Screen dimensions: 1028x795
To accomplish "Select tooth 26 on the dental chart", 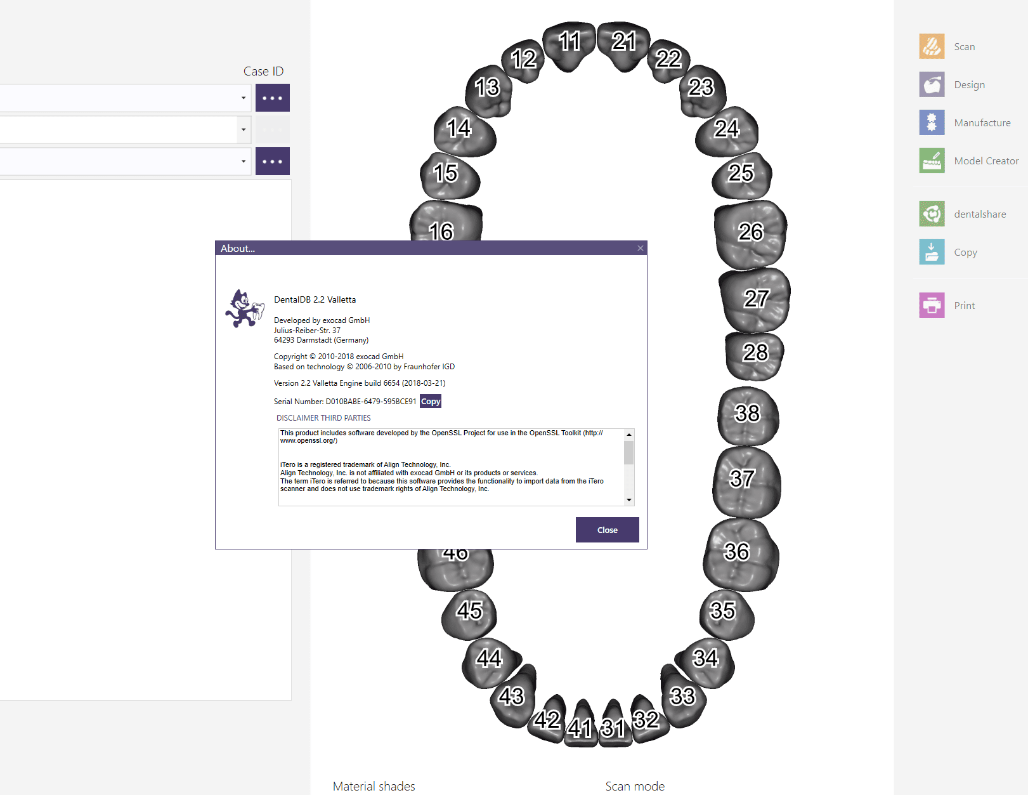I will (x=750, y=234).
